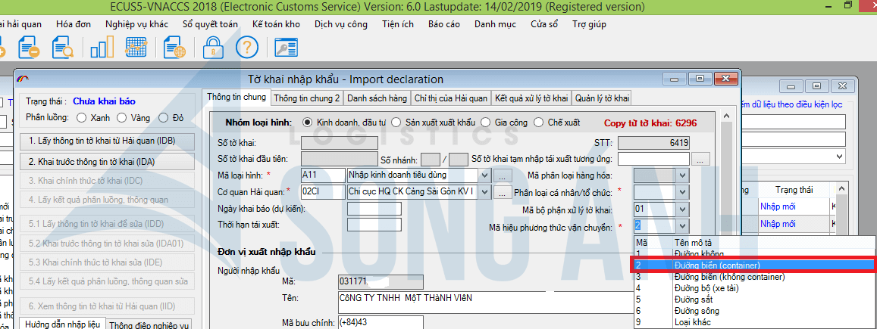Click the document with minus sign toolbar icon
877x329 pixels.
30,48
